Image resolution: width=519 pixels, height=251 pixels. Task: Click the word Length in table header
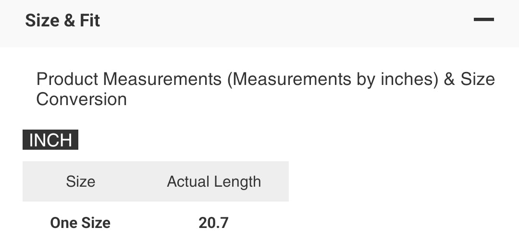237,181
